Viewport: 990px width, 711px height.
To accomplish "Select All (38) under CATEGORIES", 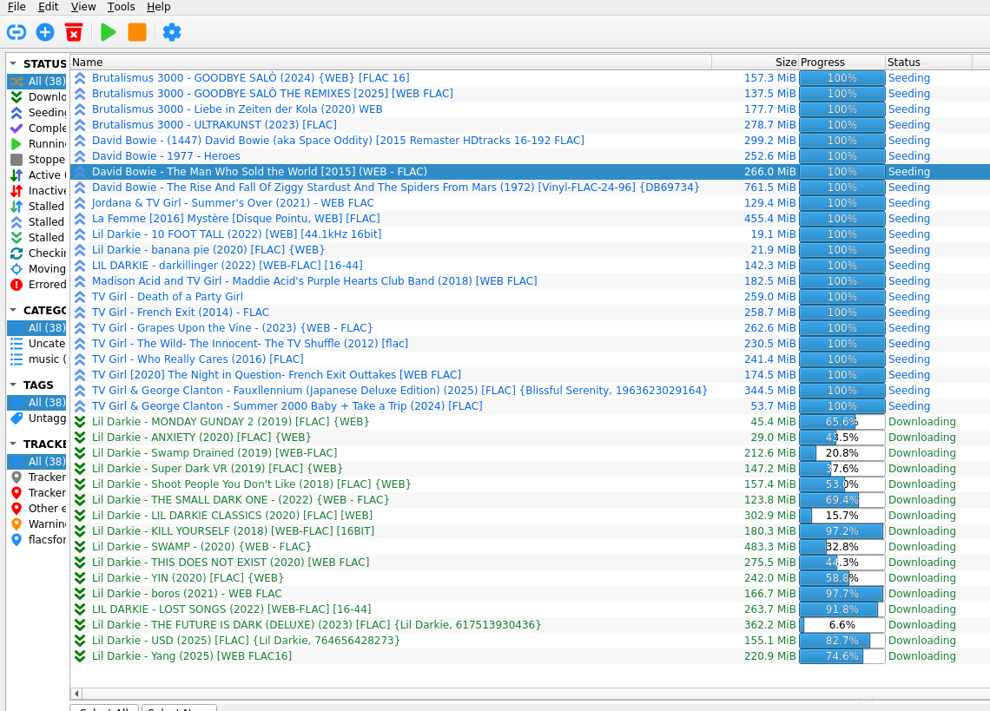I will point(37,327).
